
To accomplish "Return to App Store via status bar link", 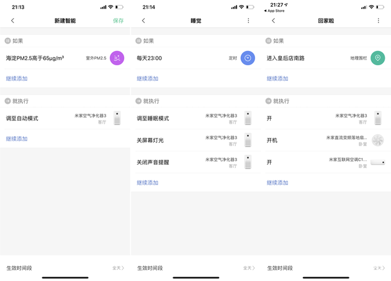I will [x=276, y=11].
